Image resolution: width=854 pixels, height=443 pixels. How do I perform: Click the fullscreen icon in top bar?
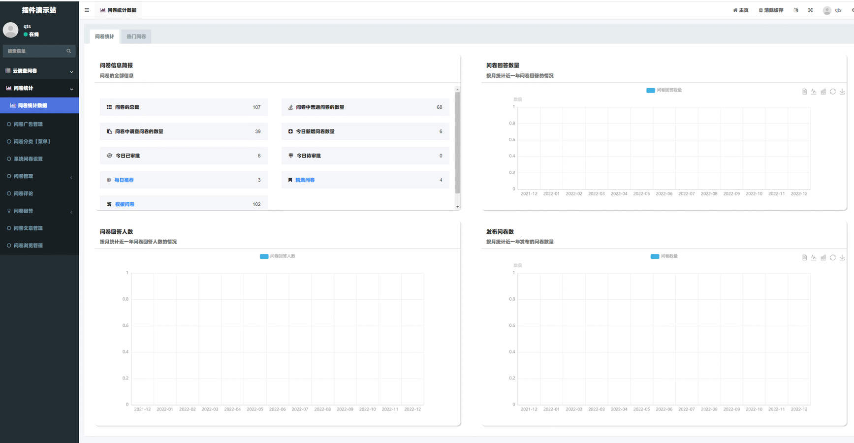[810, 10]
